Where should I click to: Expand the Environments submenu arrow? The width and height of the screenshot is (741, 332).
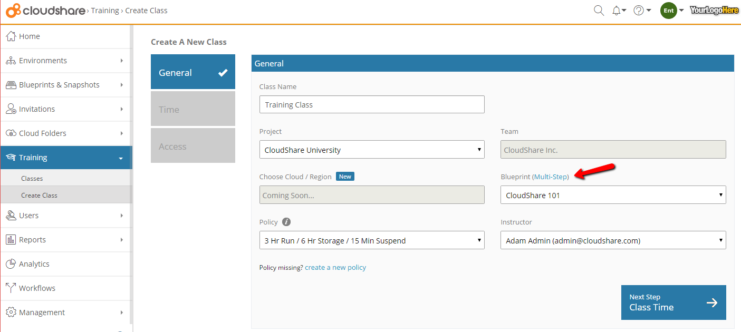(122, 61)
